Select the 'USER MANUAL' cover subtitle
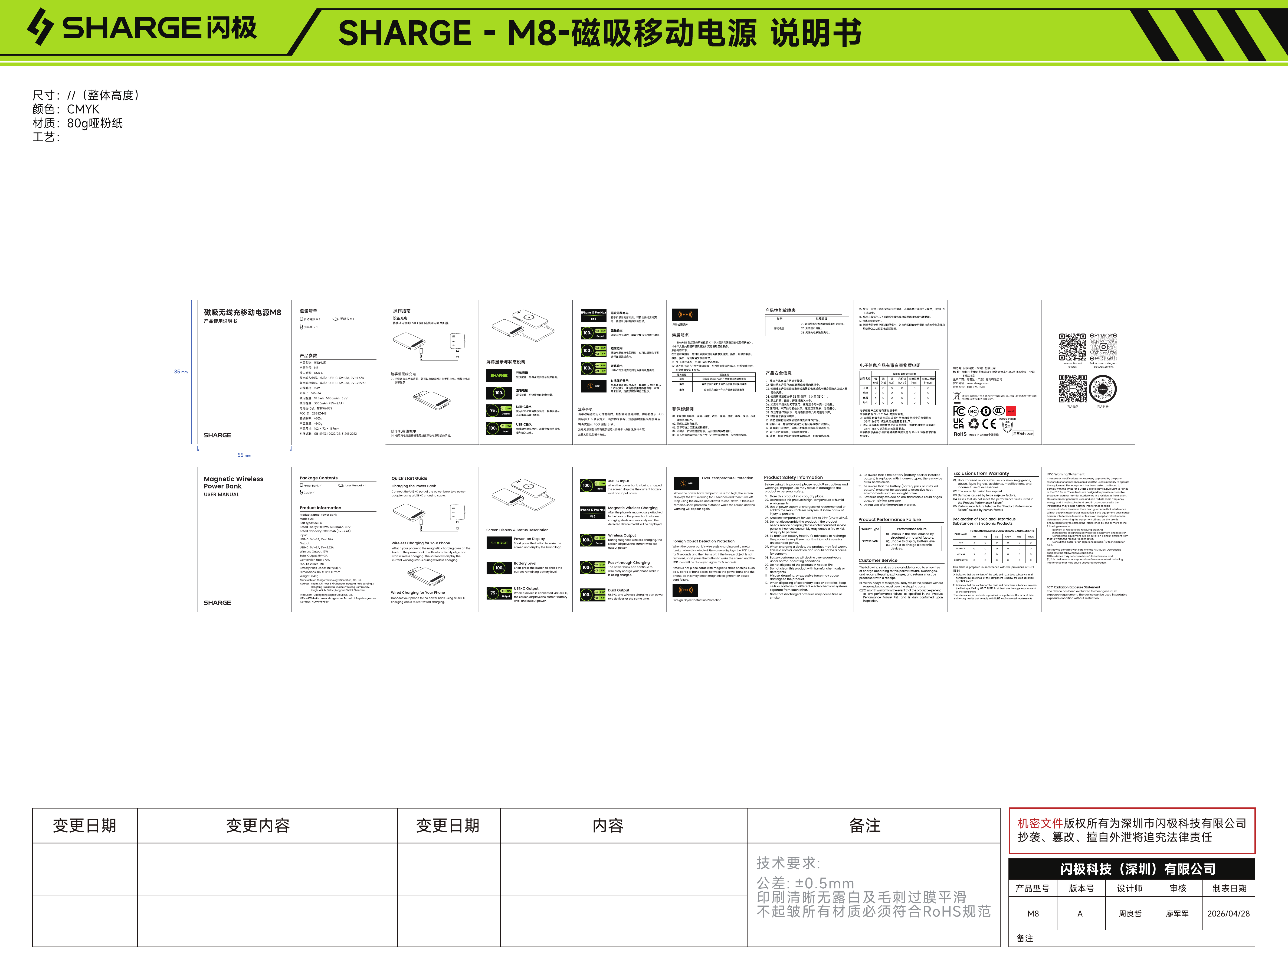Viewport: 1288px width, 959px height. tap(221, 495)
